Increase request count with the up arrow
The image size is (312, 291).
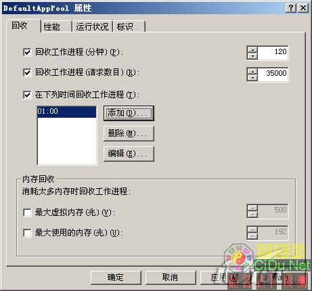252,72
